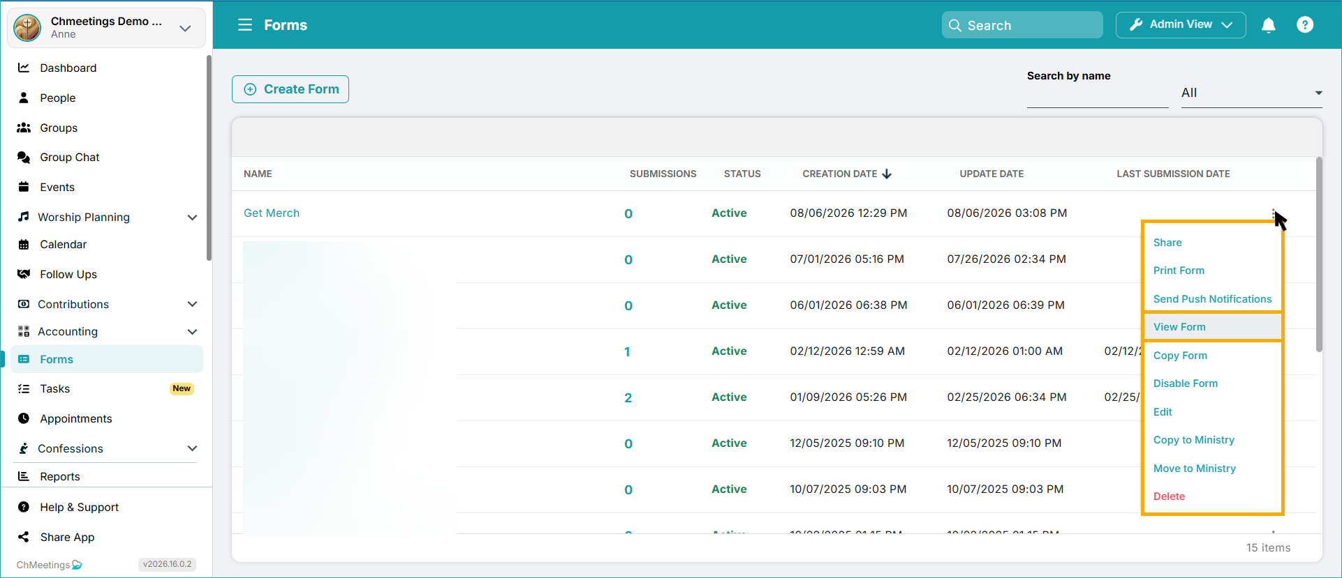Image resolution: width=1342 pixels, height=578 pixels.
Task: Click creation date 02/12/2026 12:59 AM
Action: [847, 351]
